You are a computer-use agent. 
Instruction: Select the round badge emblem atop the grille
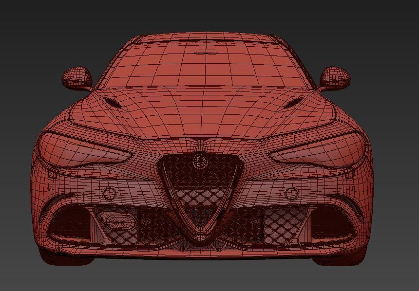coord(200,161)
